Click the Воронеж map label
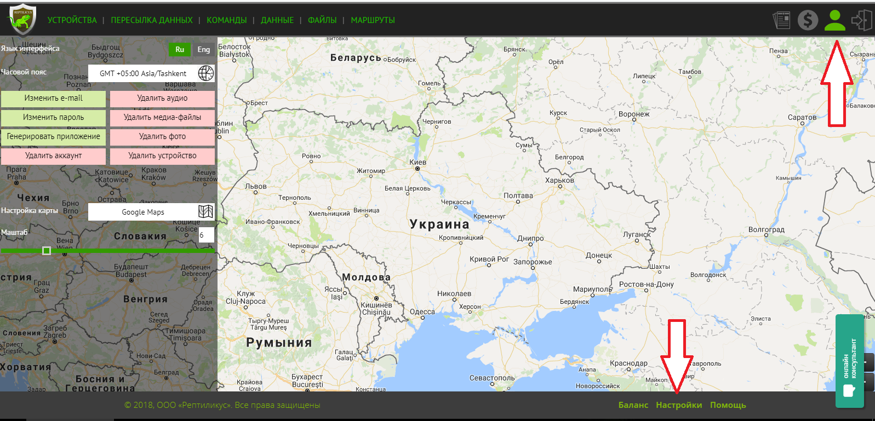This screenshot has width=875, height=421. click(x=634, y=114)
